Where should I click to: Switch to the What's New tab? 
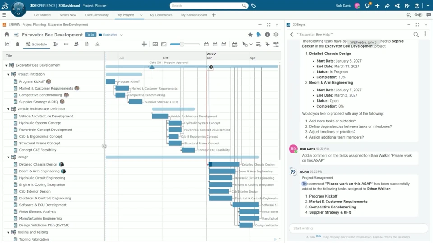tap(68, 15)
